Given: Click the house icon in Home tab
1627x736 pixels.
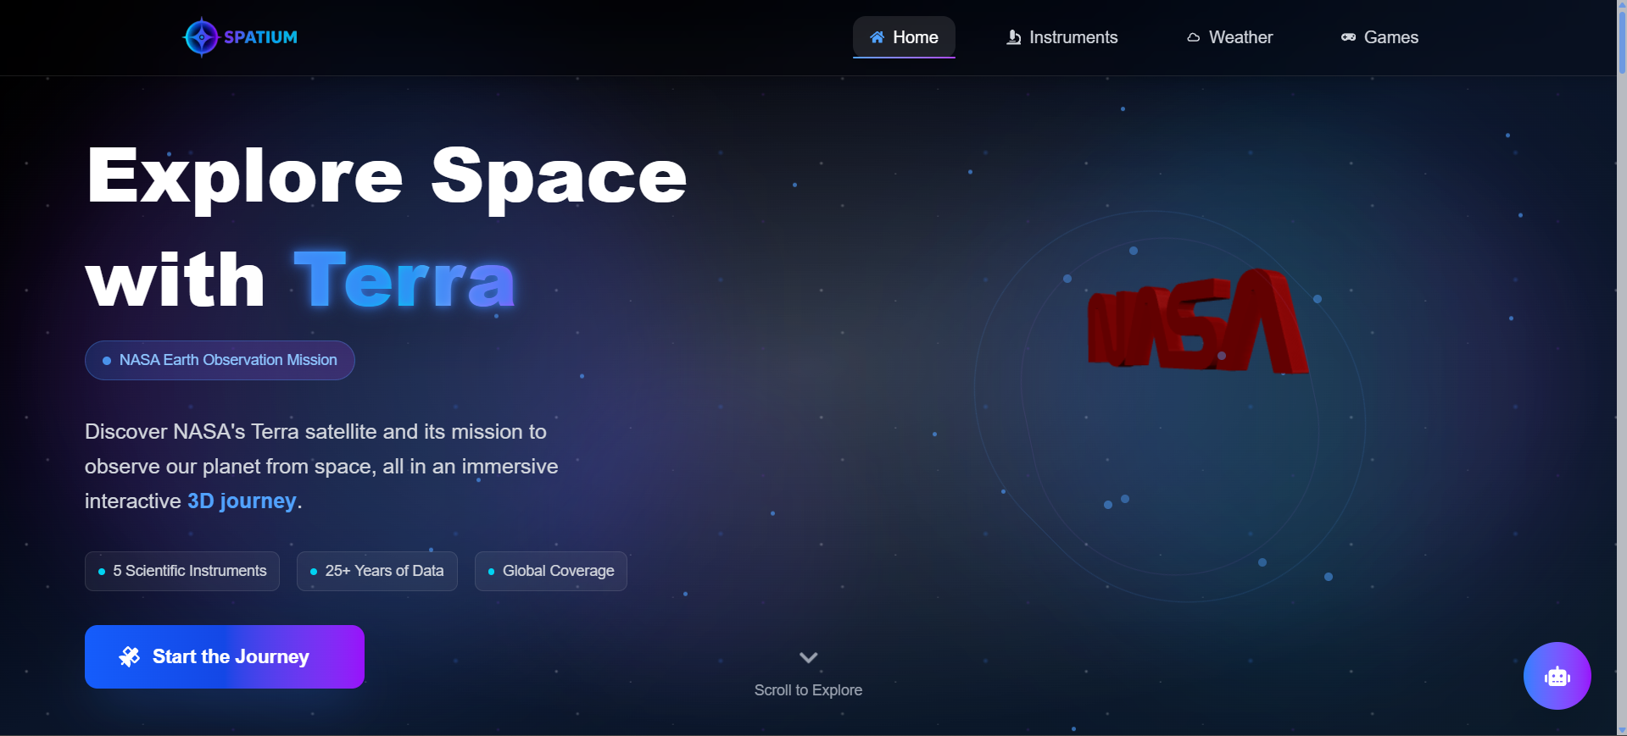Looking at the screenshot, I should [x=878, y=37].
